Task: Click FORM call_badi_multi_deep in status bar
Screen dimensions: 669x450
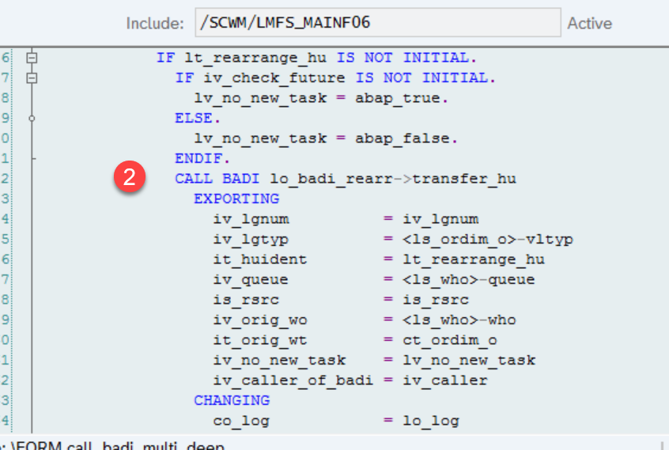Action: (x=118, y=445)
